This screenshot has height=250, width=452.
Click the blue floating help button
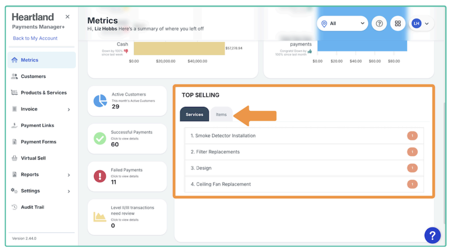432,236
